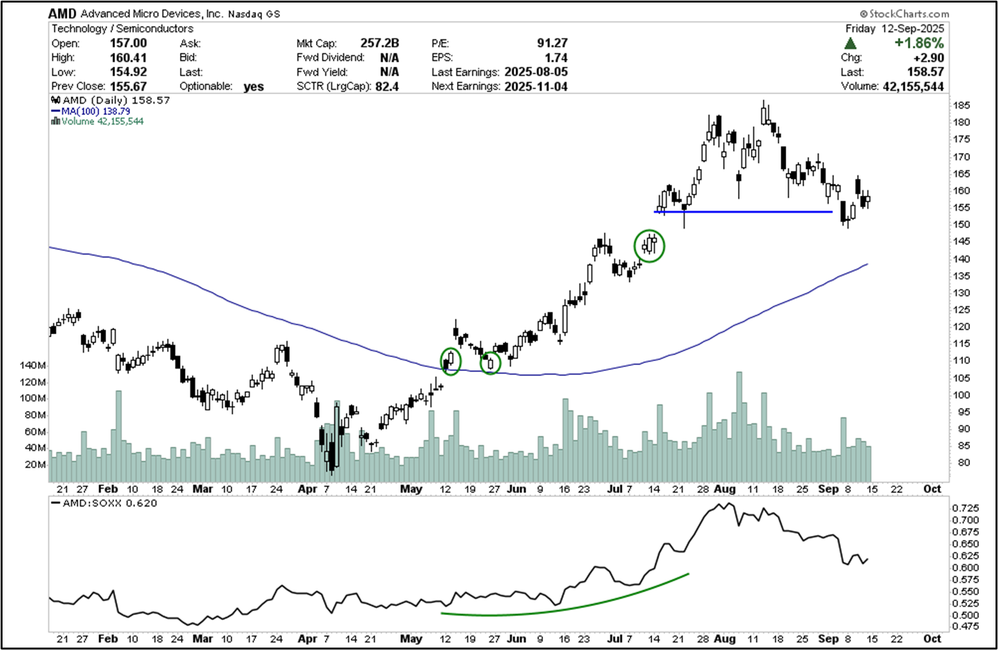998x650 pixels.
Task: Click the EPS value 1.74
Action: tap(556, 58)
